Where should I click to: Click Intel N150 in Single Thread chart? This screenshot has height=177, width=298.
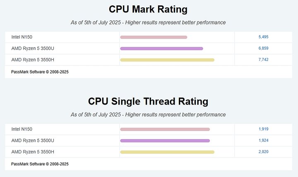tap(22, 129)
